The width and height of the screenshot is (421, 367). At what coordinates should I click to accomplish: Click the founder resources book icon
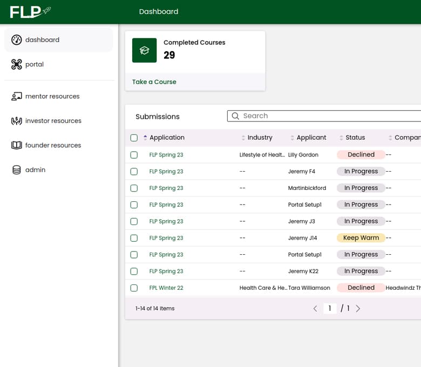pyautogui.click(x=16, y=145)
